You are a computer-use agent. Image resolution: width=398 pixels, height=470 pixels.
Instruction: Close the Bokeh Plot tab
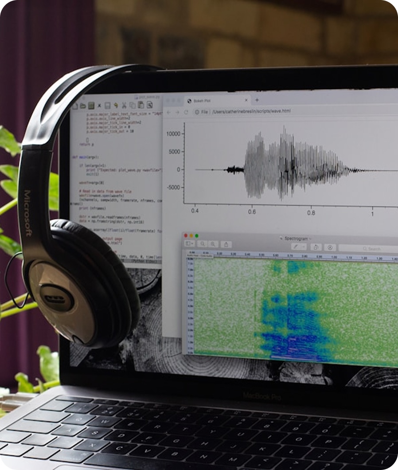pos(247,101)
